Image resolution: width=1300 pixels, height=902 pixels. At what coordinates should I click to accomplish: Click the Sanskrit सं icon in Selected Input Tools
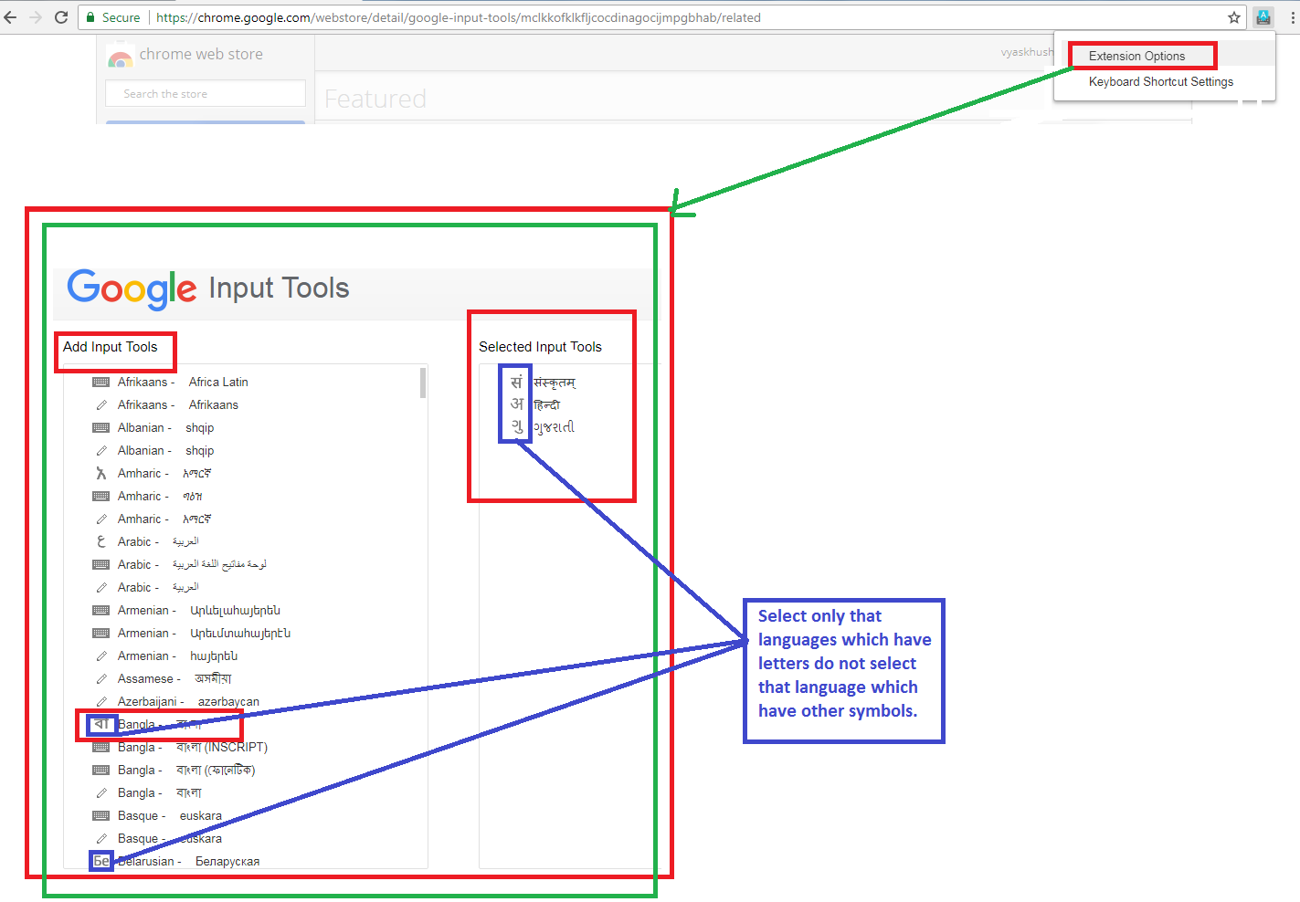pyautogui.click(x=516, y=383)
